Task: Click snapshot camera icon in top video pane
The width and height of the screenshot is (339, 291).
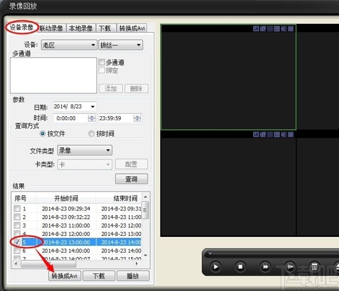Action: click(277, 29)
